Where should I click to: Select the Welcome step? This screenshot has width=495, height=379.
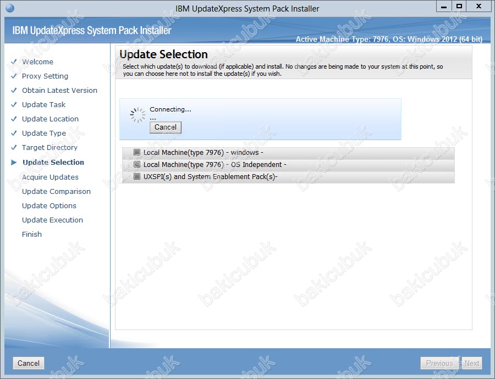pyautogui.click(x=37, y=62)
